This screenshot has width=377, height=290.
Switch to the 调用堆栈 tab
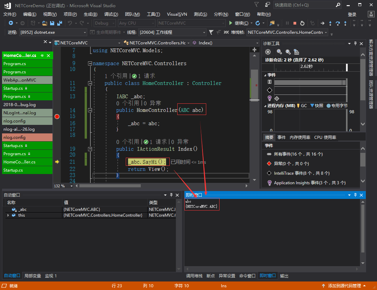tap(194, 276)
